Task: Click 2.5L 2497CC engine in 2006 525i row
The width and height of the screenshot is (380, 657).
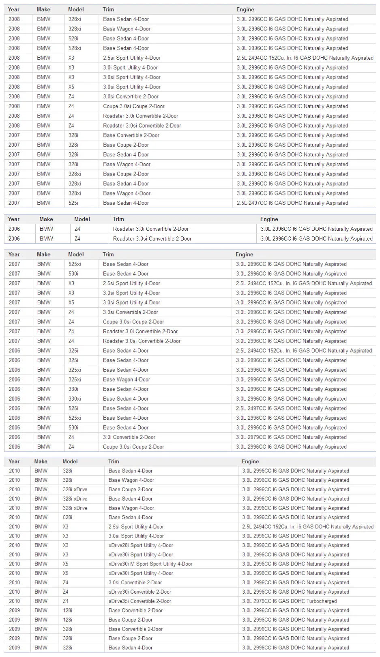Action: 291,408
